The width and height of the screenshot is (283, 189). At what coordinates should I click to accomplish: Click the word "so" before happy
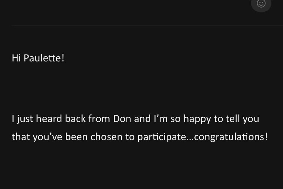(175, 120)
